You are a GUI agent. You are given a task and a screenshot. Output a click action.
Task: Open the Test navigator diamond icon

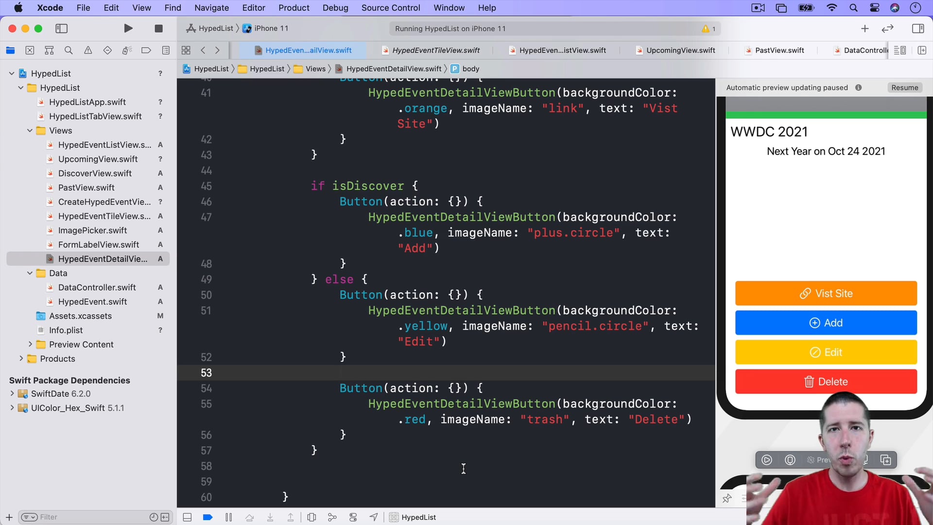(x=107, y=50)
